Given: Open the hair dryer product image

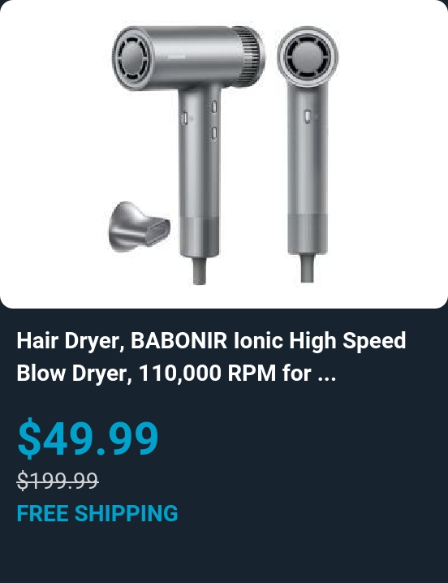Looking at the screenshot, I should click(x=224, y=154).
